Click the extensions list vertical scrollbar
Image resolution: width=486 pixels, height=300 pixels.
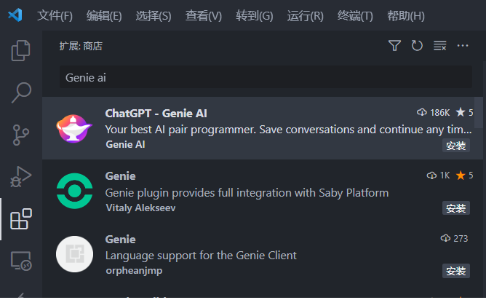479,112
